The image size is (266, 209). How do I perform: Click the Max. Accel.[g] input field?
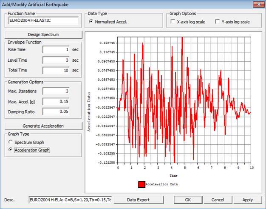[x=56, y=101]
